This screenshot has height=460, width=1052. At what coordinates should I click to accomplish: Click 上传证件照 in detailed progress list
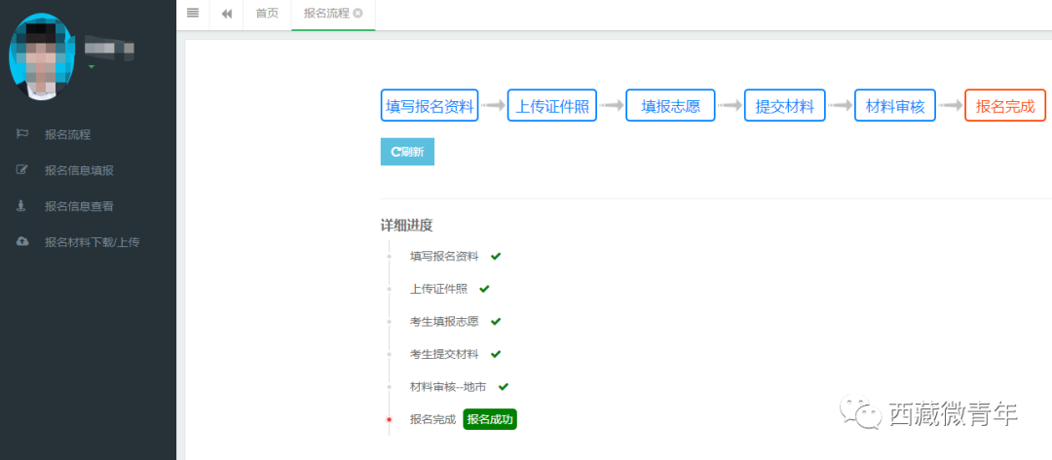click(x=438, y=289)
